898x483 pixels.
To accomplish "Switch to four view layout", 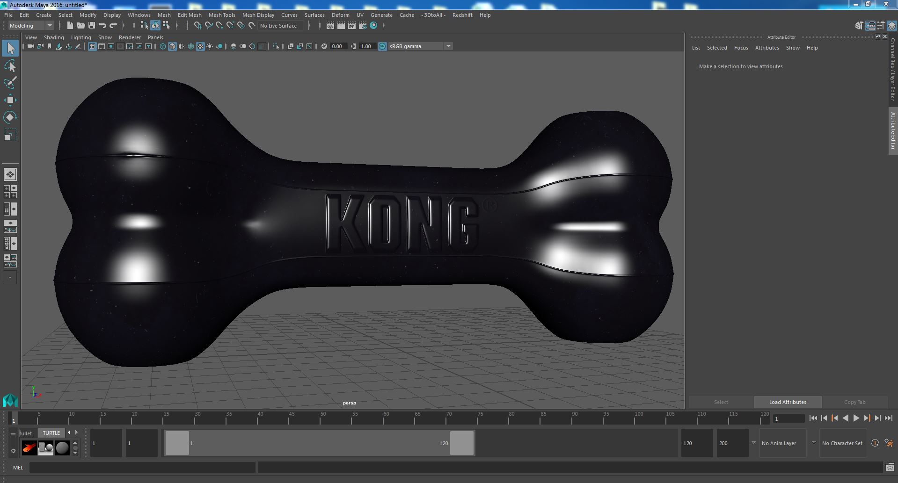I will [10, 192].
